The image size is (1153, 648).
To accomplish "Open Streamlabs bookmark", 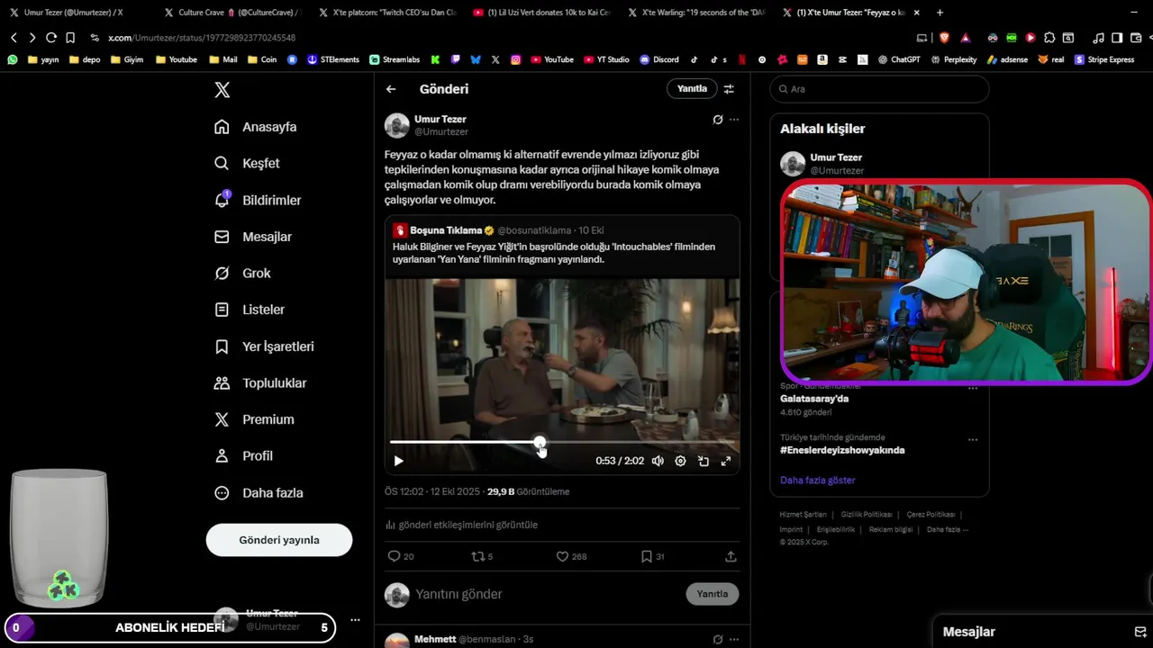I will (x=395, y=59).
